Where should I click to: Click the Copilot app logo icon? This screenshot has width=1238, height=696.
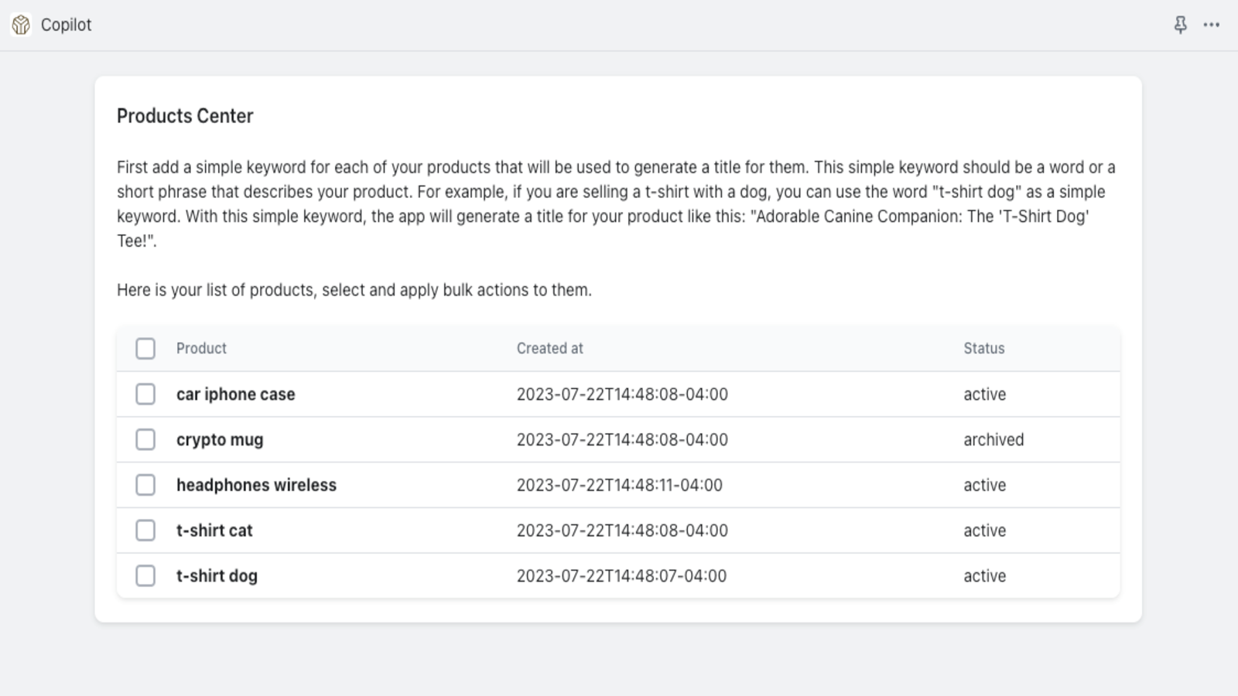(21, 25)
